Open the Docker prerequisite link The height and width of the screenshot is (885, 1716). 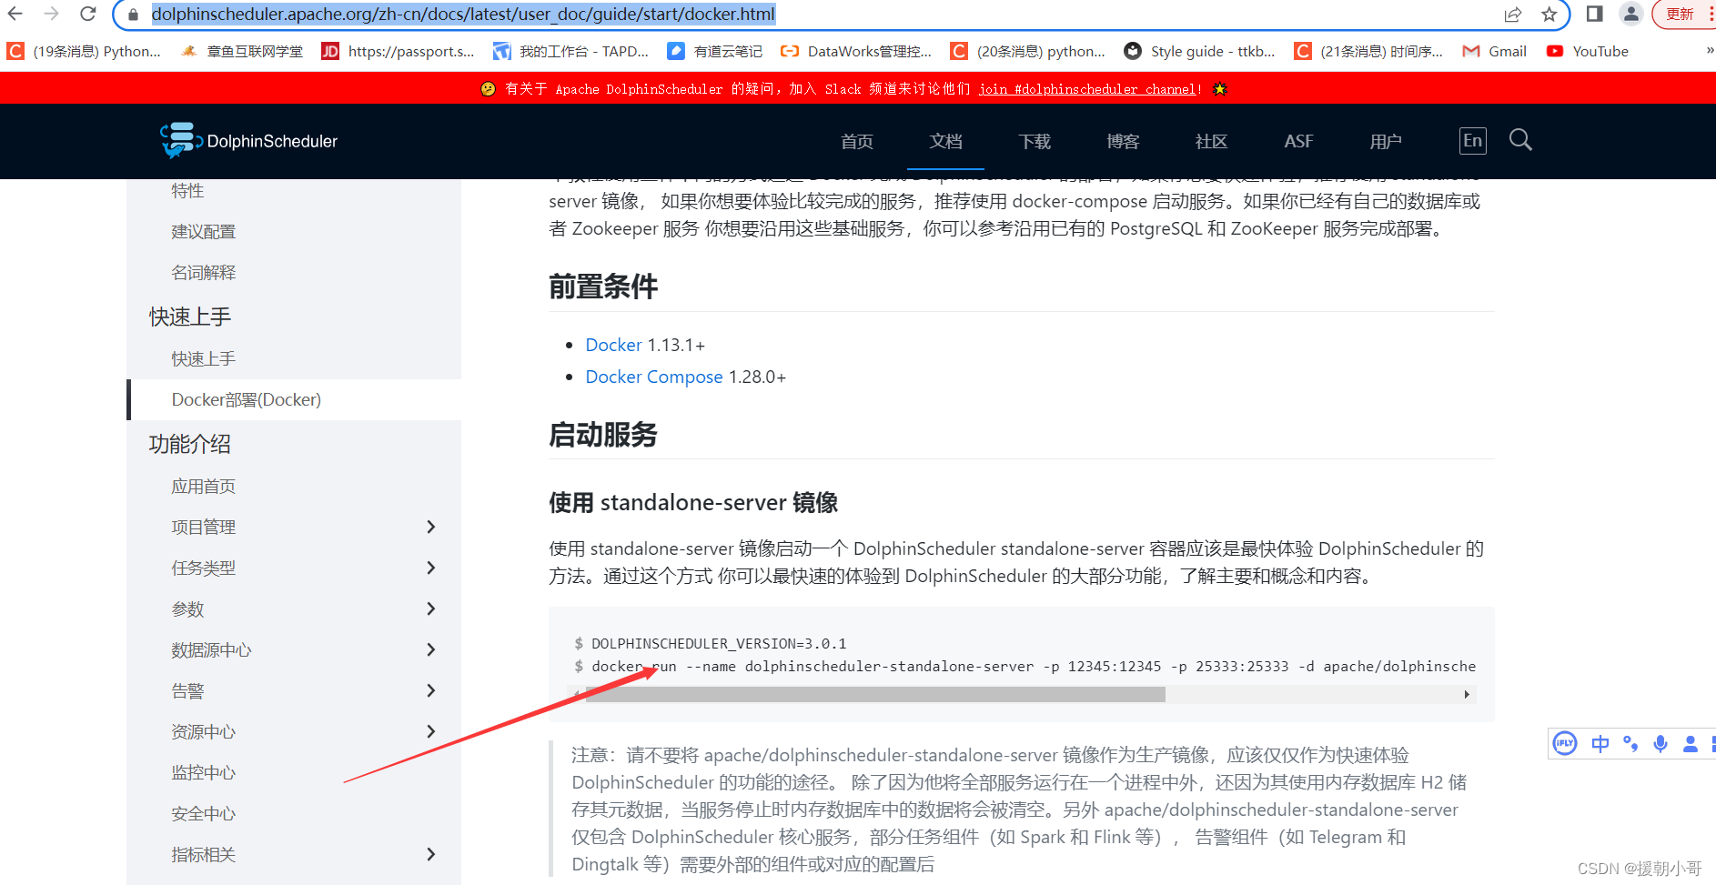pos(613,345)
